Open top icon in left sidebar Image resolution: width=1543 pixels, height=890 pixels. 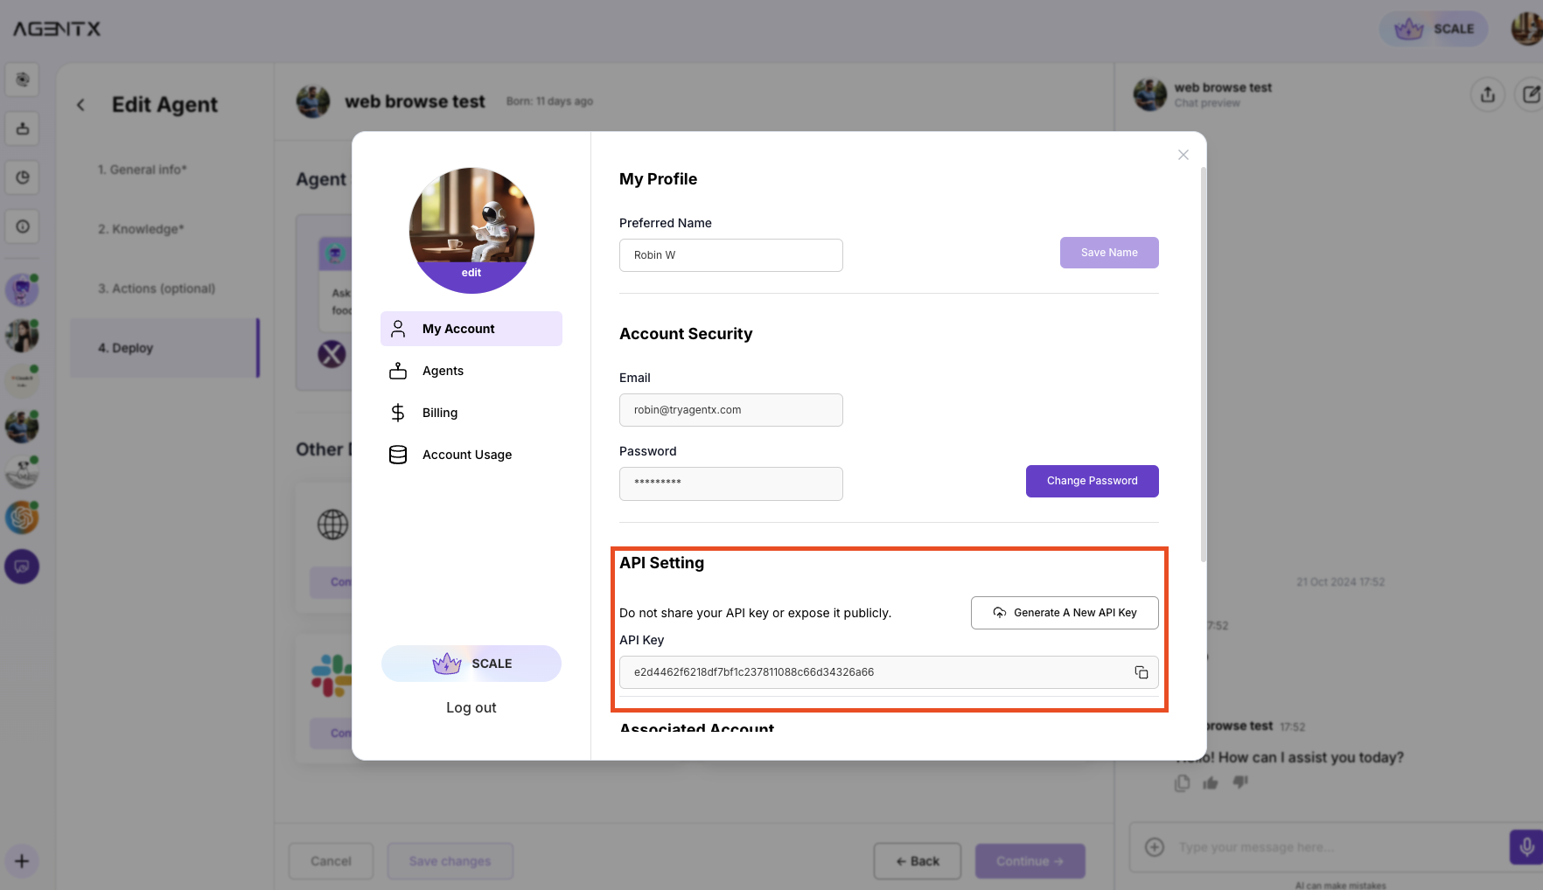point(23,80)
